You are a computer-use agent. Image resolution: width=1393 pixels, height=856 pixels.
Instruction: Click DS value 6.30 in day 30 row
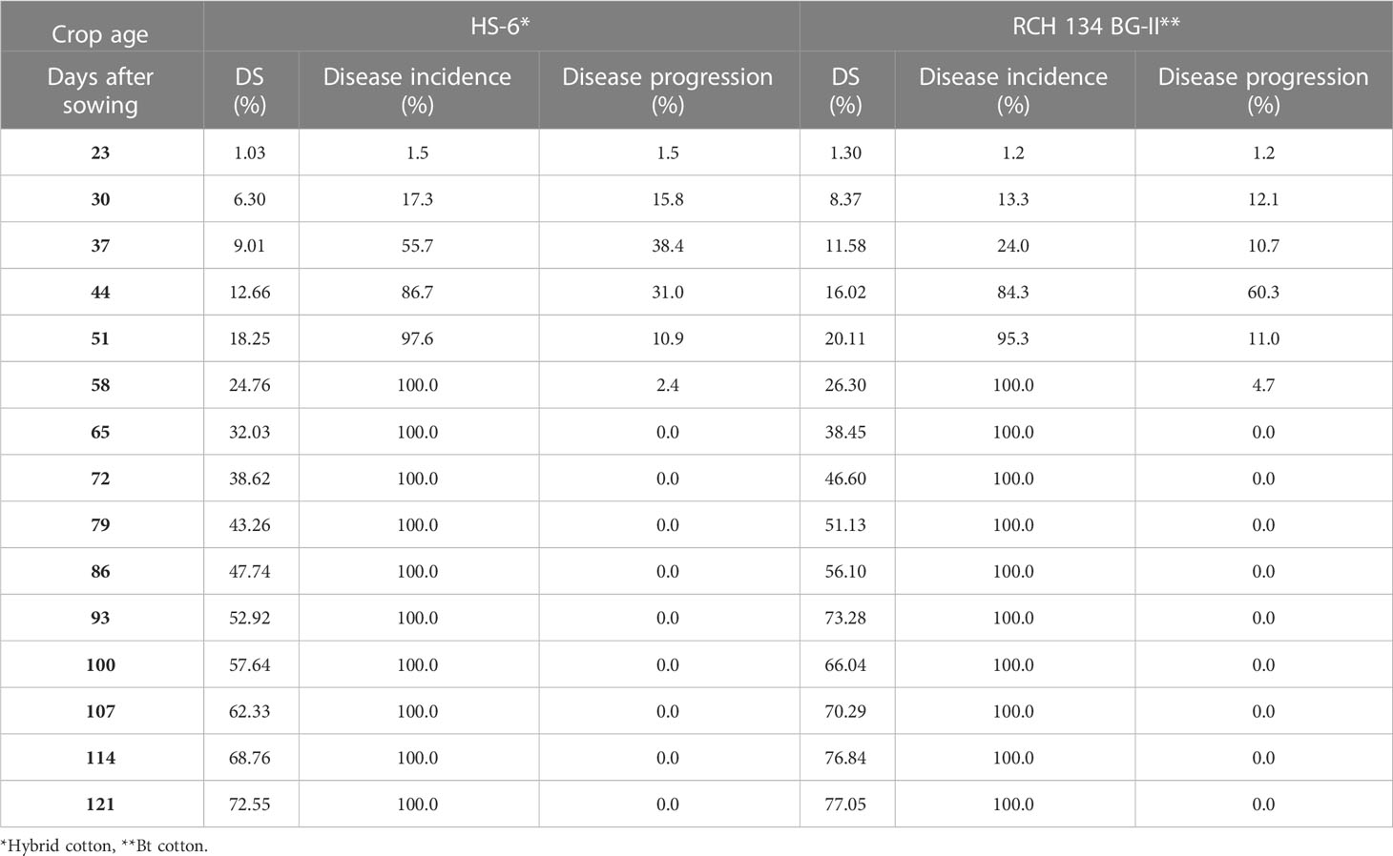click(250, 199)
